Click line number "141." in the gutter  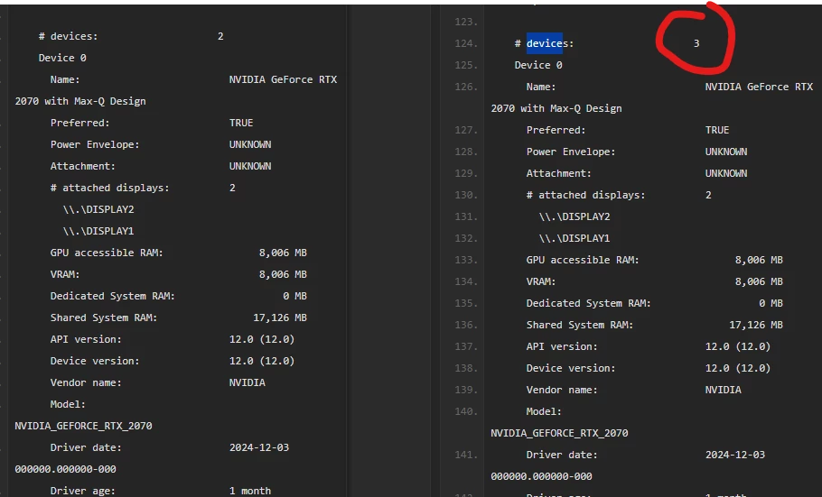point(466,455)
